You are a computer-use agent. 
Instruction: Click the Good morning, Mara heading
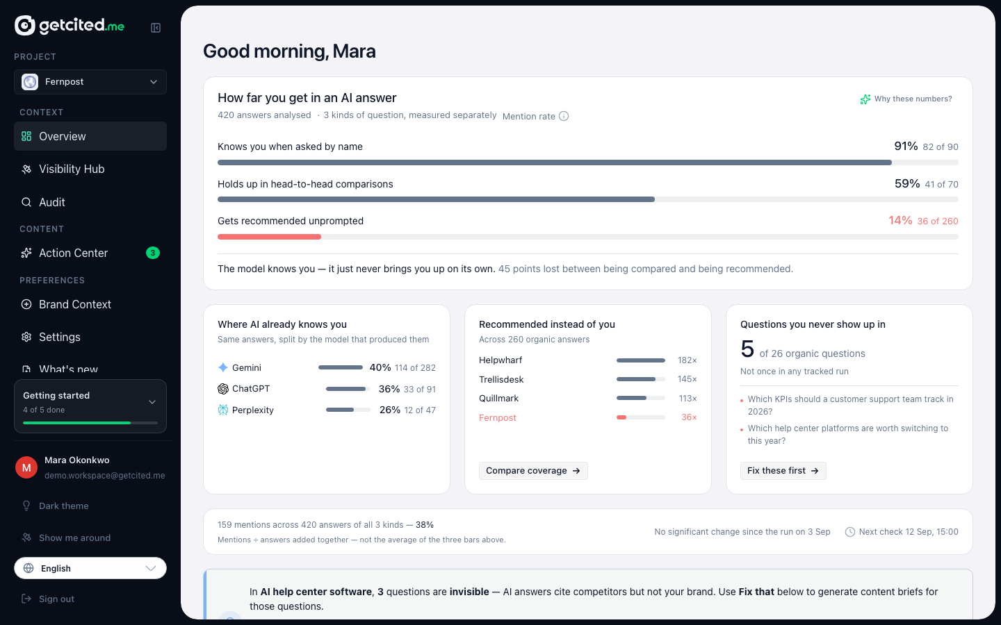tap(289, 51)
